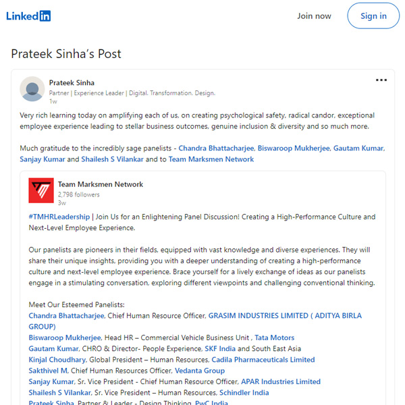Click Chandra Bhattacharjee mention in gratitude line
Image resolution: width=405 pixels, height=405 pixels.
[x=216, y=148]
